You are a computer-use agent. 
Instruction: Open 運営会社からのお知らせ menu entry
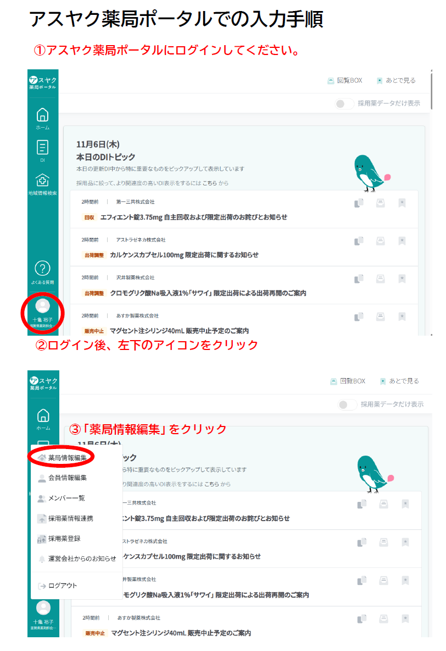coord(82,559)
